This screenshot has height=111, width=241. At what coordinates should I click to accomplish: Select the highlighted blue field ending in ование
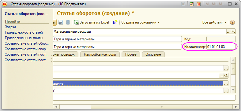[138, 83]
